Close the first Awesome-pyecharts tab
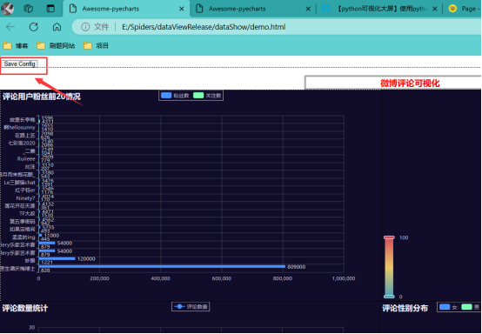The width and height of the screenshot is (482, 334). click(x=182, y=9)
